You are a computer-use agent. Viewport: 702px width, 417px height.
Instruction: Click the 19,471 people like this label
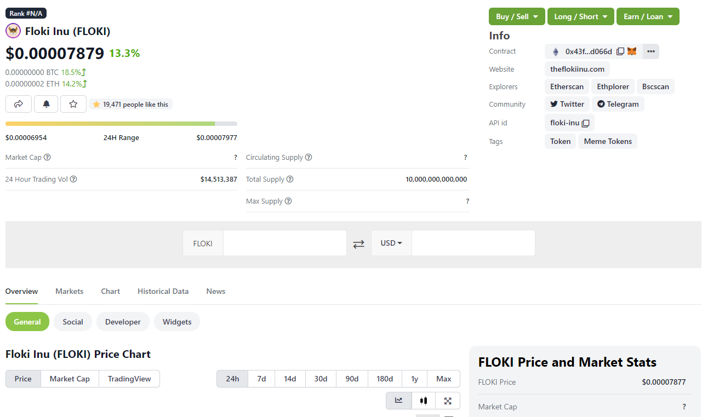coord(130,104)
